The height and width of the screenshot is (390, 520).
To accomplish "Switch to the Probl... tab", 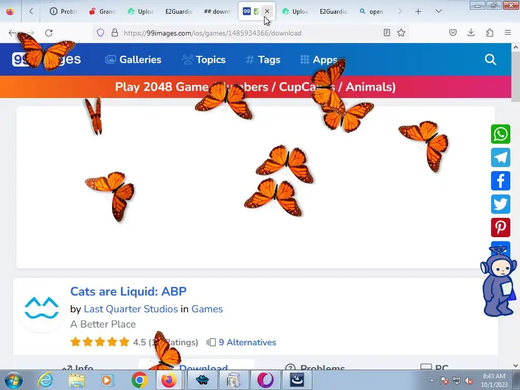I will (x=63, y=11).
